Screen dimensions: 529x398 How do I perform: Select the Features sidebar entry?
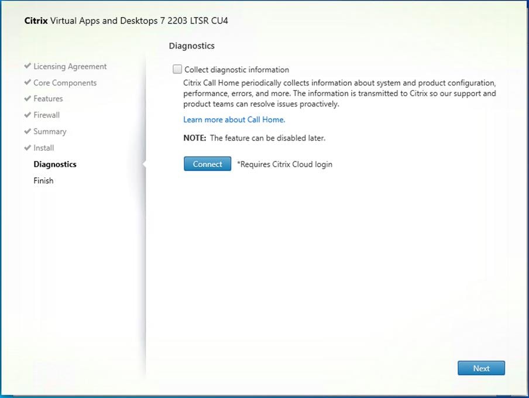pyautogui.click(x=47, y=98)
